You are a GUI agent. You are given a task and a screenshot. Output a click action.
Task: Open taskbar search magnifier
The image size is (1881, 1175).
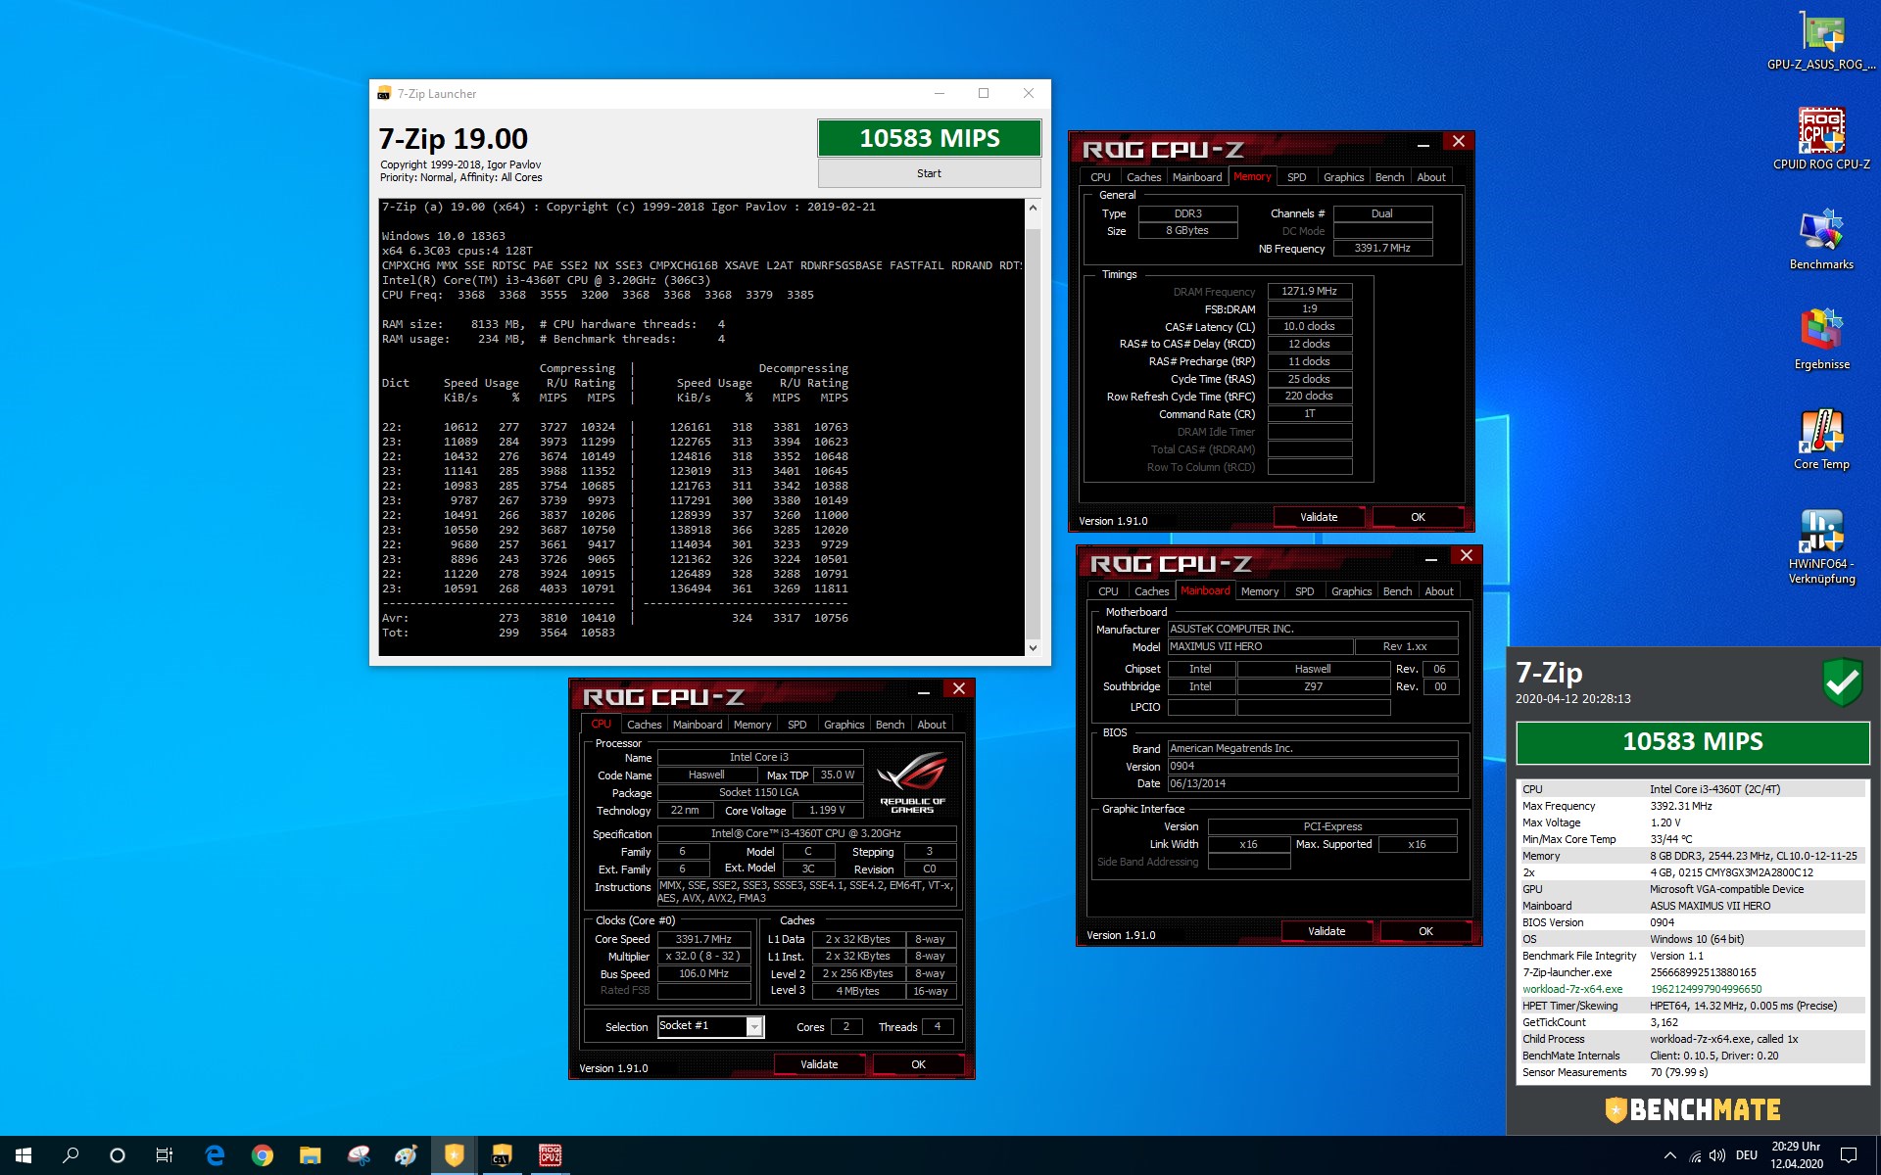pos(71,1155)
